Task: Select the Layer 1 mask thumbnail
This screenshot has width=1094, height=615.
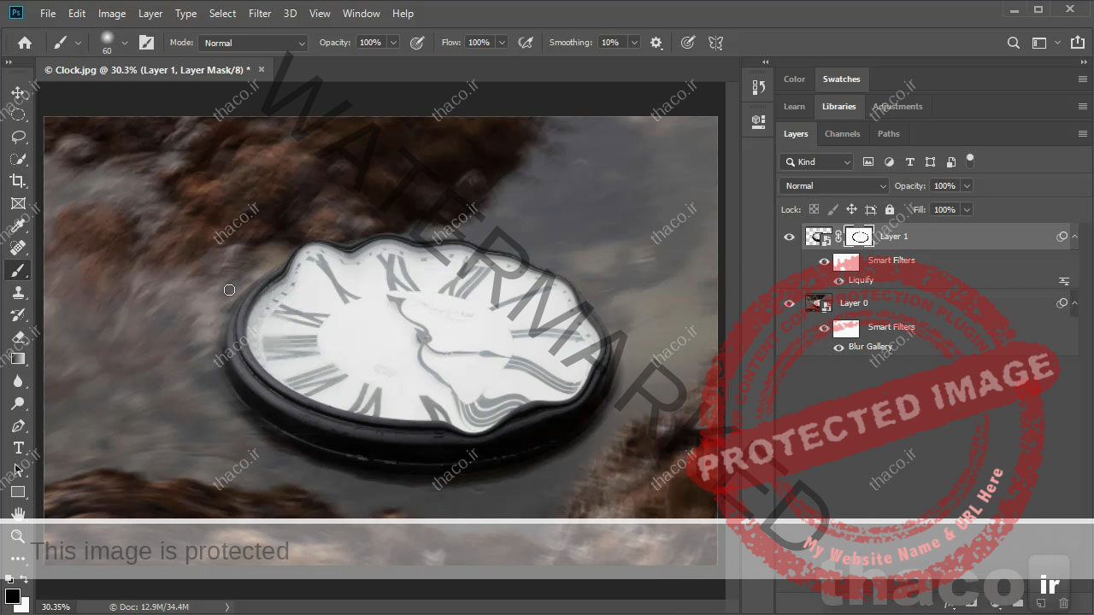Action: (859, 237)
